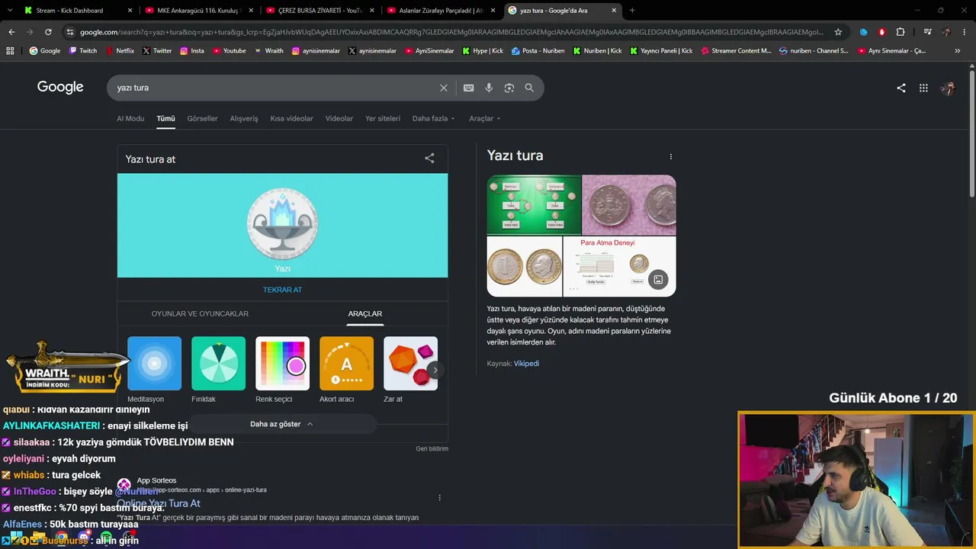Open the bookmarks bar apps grid
This screenshot has width=976, height=549.
[x=10, y=51]
